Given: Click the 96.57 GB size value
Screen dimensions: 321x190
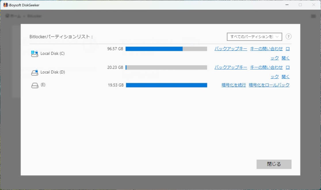Looking at the screenshot, I should (115, 49).
